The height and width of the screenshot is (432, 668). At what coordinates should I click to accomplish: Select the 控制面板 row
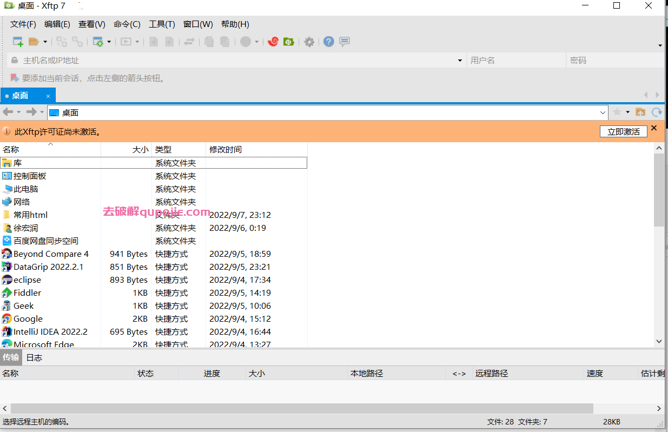coord(154,176)
